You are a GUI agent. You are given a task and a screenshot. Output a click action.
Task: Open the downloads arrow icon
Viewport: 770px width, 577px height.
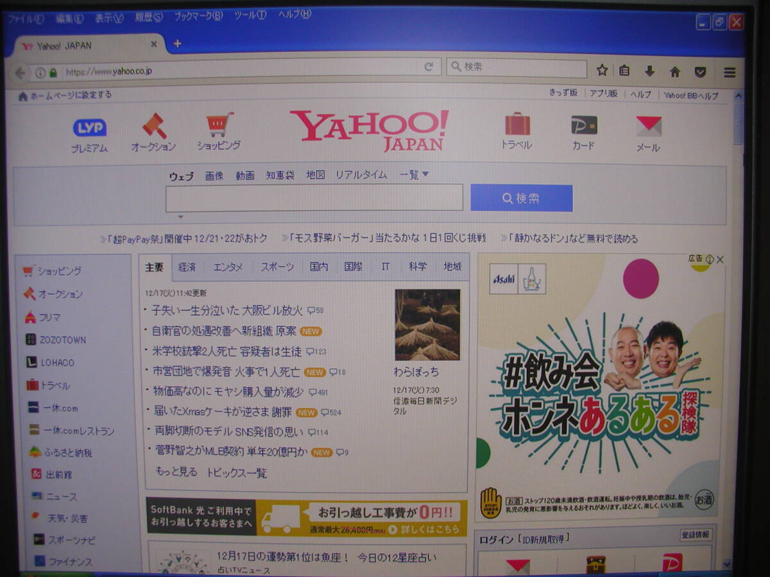(x=649, y=71)
